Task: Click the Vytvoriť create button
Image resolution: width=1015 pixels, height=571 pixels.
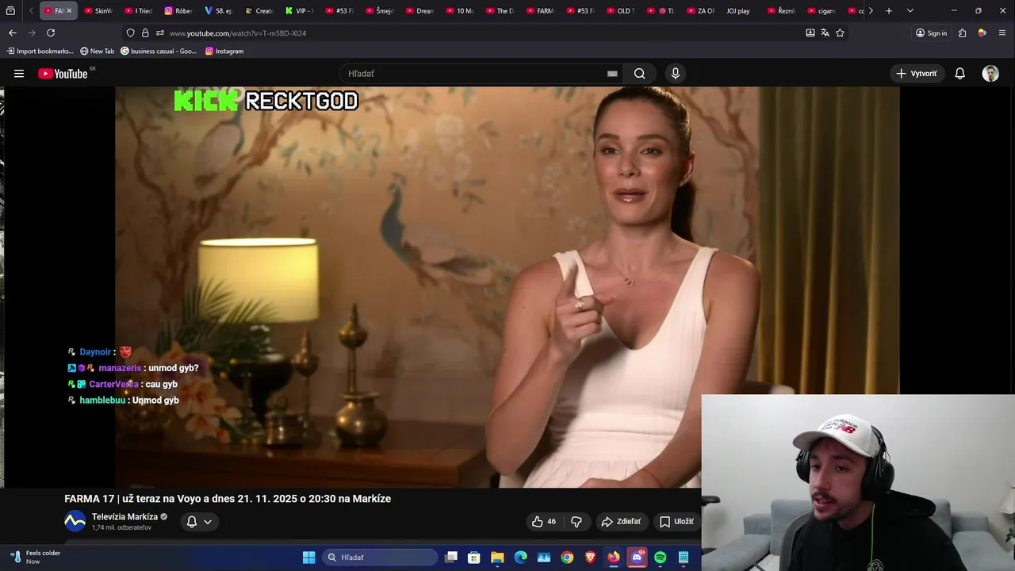Action: (x=916, y=74)
